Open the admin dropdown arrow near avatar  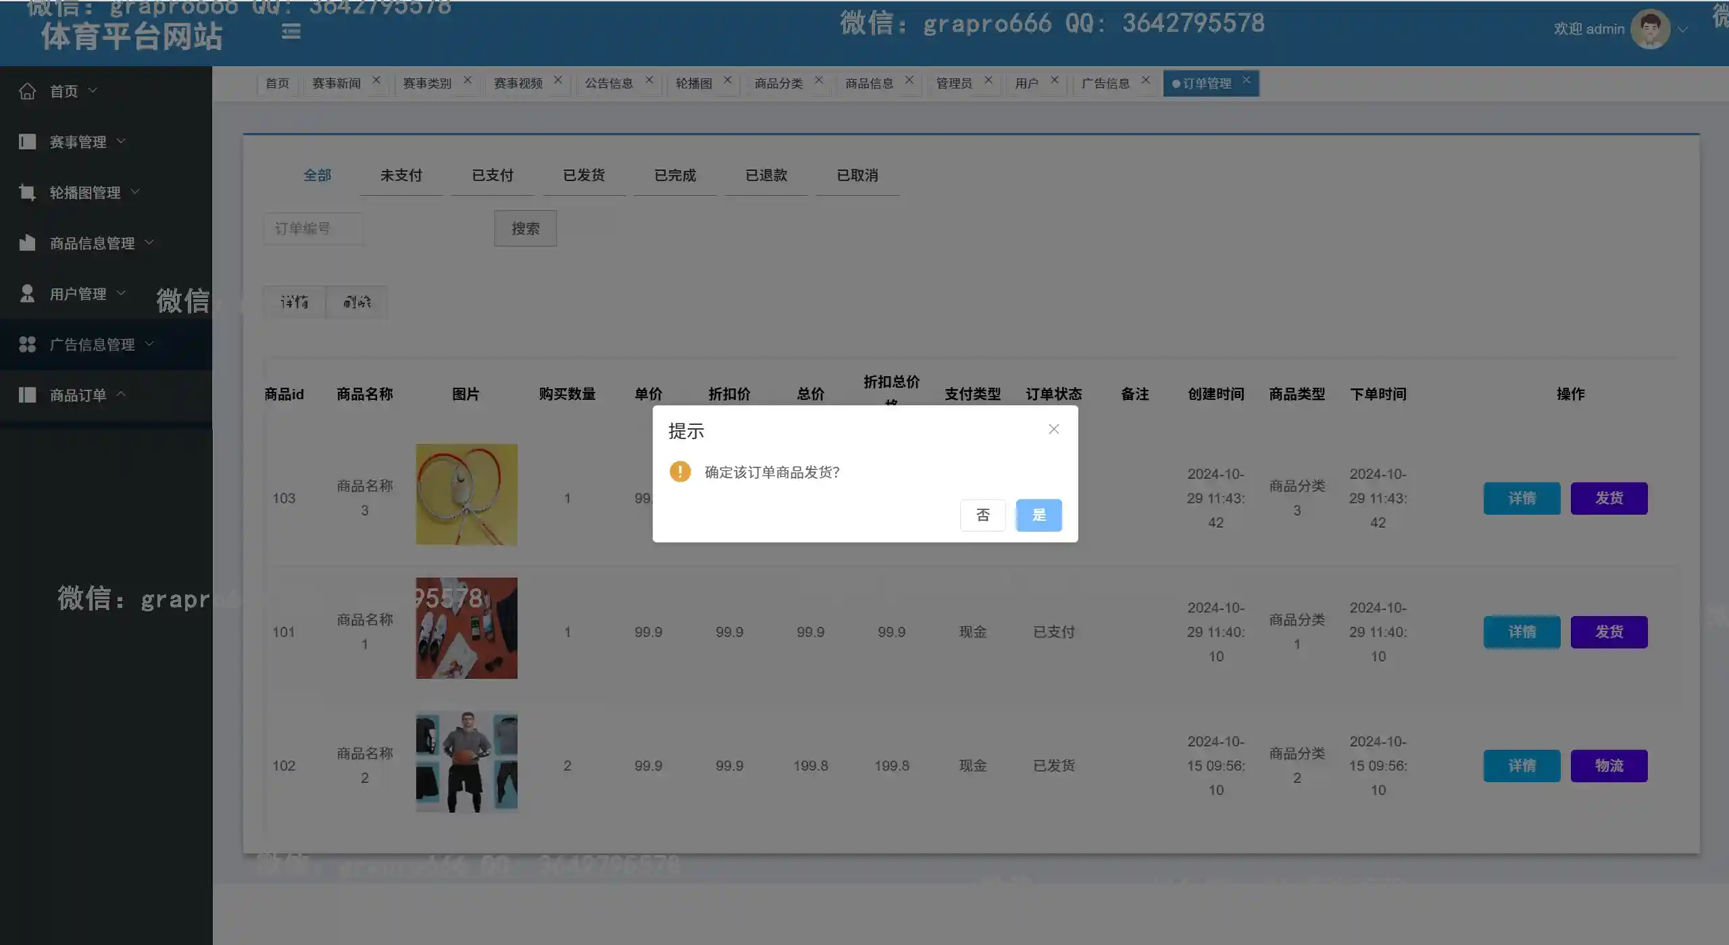point(1682,30)
